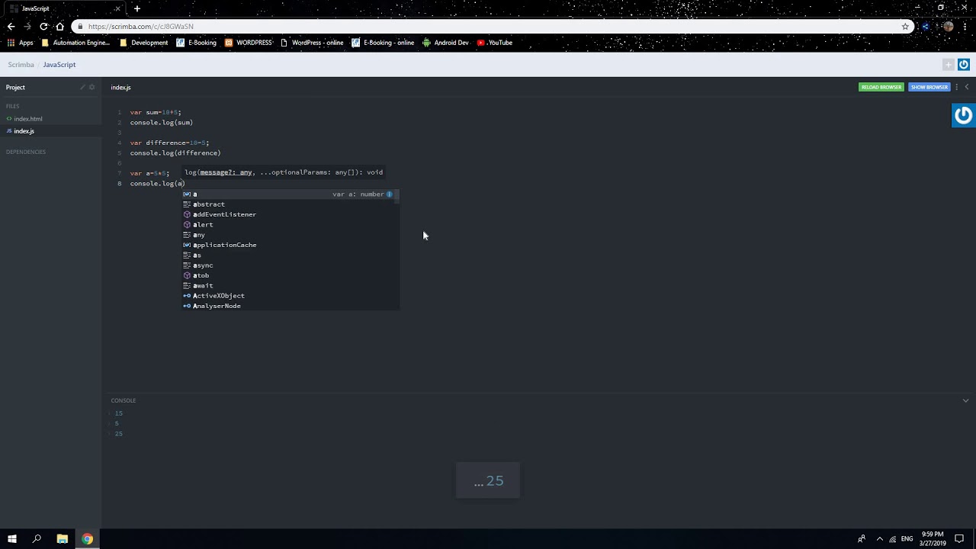Go to the Scrimba breadcrumb link

pos(21,65)
